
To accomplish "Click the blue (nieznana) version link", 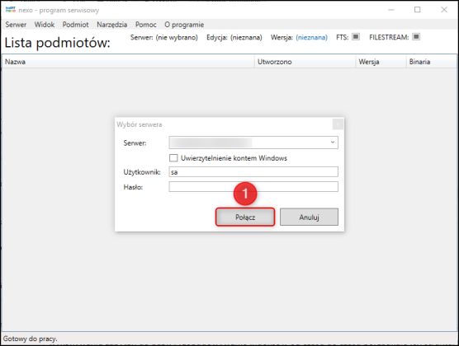I will (312, 37).
